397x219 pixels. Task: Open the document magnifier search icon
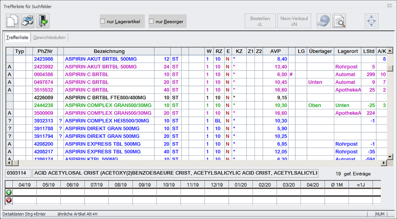click(339, 21)
